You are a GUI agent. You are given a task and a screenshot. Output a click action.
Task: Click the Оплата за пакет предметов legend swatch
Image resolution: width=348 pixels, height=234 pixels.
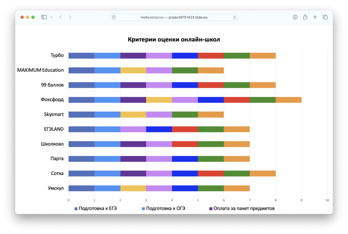click(x=211, y=209)
